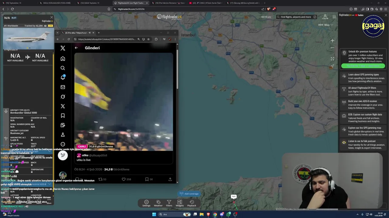
Task: Share the utku post
Action: [x=170, y=179]
